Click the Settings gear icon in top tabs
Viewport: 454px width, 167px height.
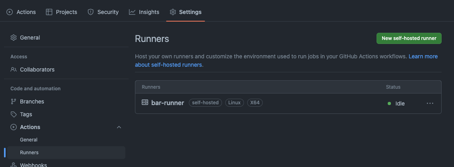pyautogui.click(x=173, y=12)
